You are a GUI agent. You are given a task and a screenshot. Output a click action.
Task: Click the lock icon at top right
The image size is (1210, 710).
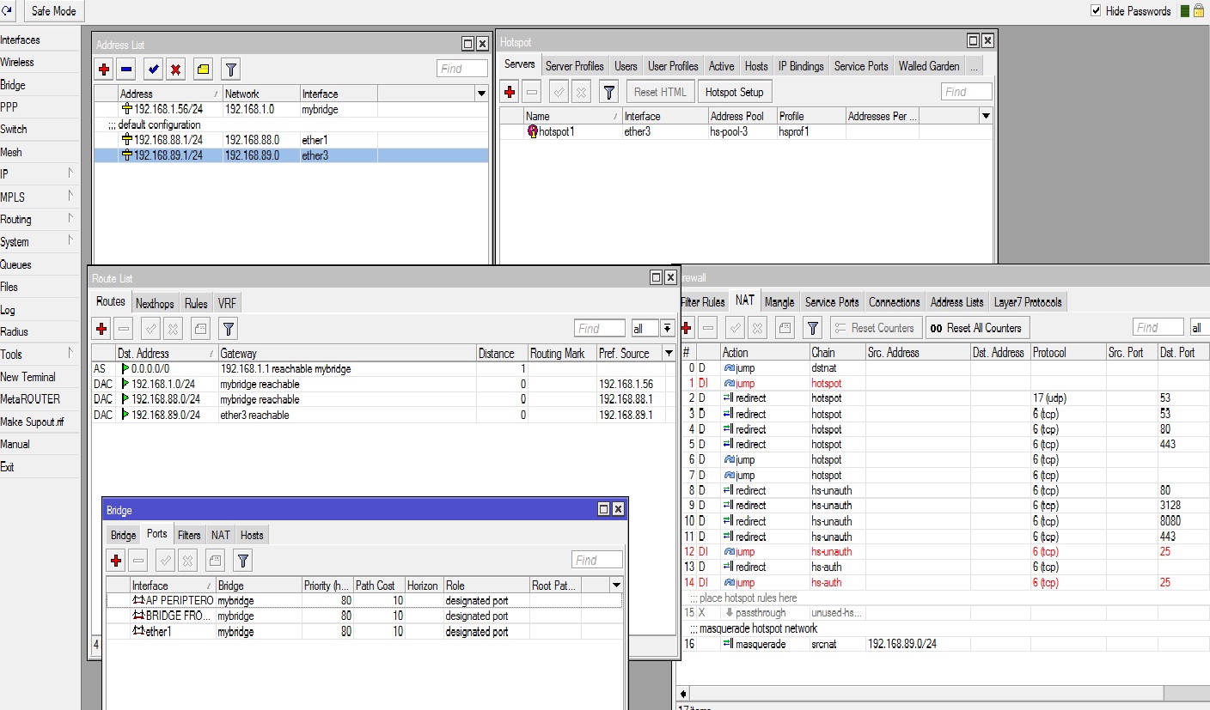tap(1201, 11)
